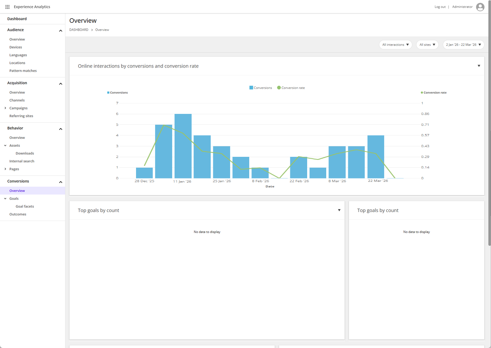Image resolution: width=491 pixels, height=348 pixels.
Task: Click the Log out link
Action: coord(440,7)
